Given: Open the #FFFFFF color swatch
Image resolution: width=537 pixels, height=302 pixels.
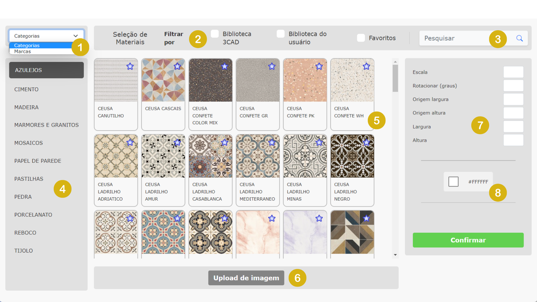Looking at the screenshot, I should 453,182.
